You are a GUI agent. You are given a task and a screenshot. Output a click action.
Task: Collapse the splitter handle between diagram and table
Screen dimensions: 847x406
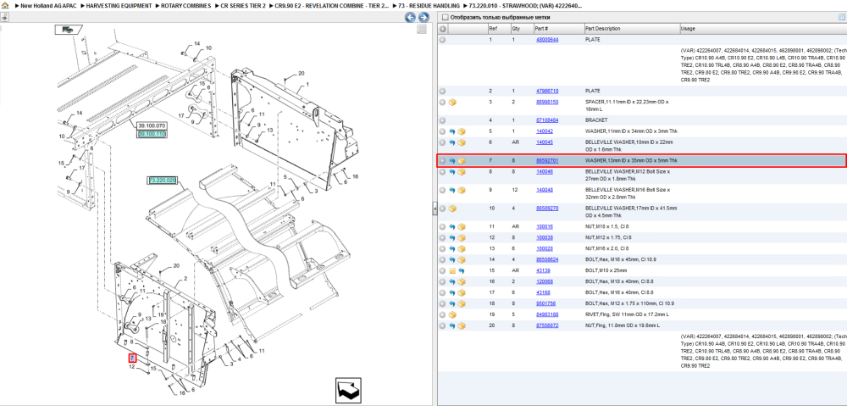coord(435,209)
